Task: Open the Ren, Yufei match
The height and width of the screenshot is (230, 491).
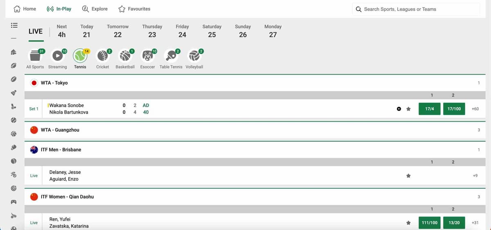Action: click(x=61, y=219)
